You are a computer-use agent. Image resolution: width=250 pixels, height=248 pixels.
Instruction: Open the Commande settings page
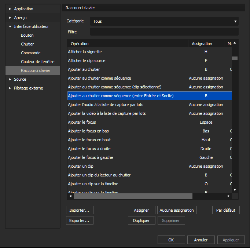click(x=31, y=53)
